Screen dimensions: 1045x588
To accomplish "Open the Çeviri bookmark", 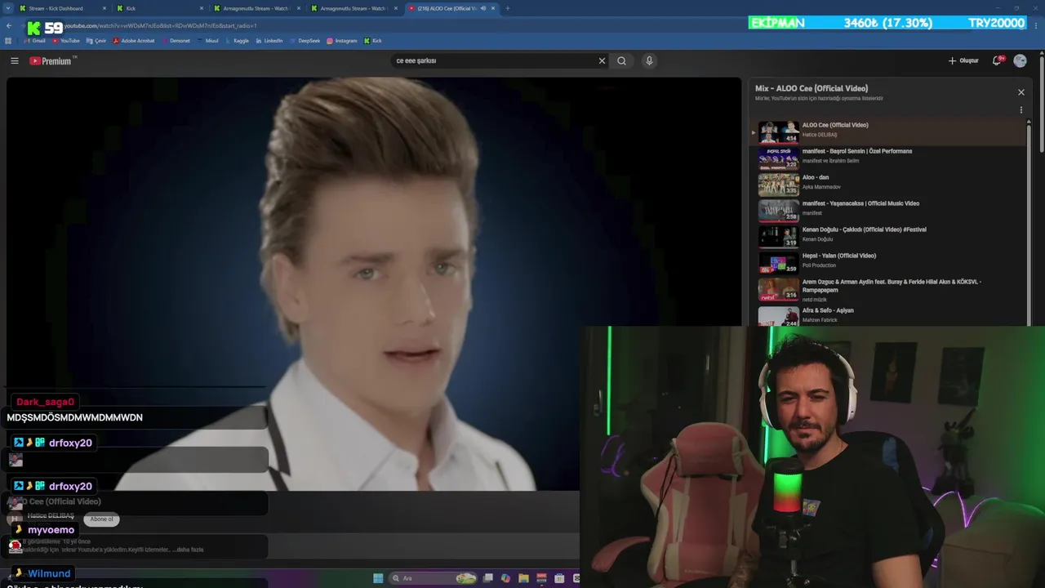I will (96, 40).
